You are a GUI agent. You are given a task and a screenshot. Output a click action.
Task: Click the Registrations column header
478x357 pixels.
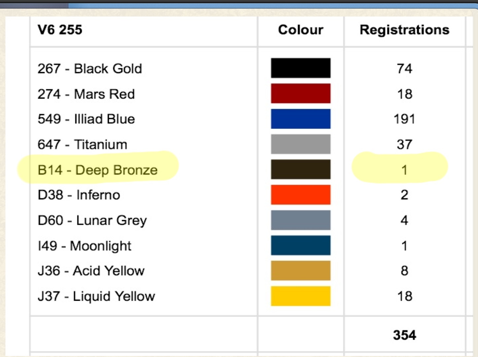tap(404, 30)
